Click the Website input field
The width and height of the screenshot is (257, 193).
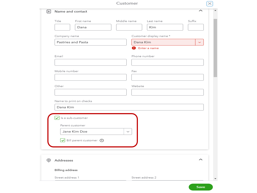click(167, 92)
